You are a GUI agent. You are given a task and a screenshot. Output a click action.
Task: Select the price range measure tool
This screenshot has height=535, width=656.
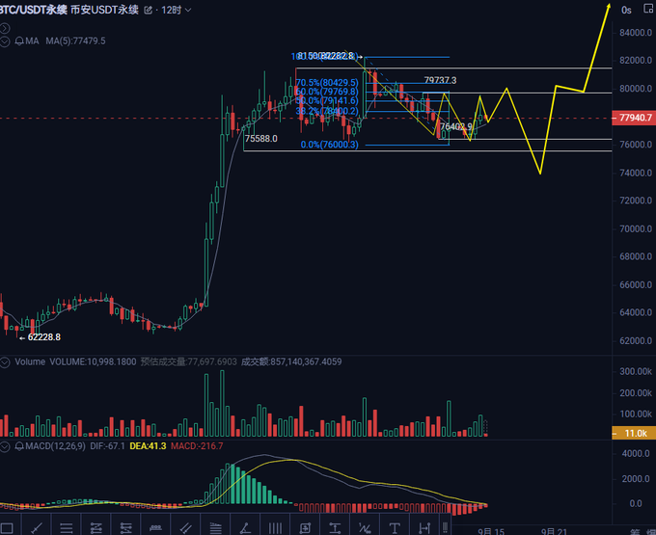[x=155, y=528]
